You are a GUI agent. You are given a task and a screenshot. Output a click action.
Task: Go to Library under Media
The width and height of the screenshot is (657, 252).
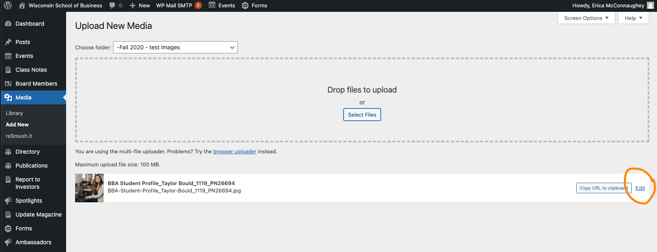(x=14, y=113)
